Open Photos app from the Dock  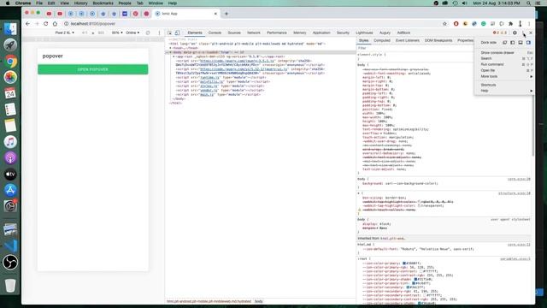pyautogui.click(x=10, y=77)
